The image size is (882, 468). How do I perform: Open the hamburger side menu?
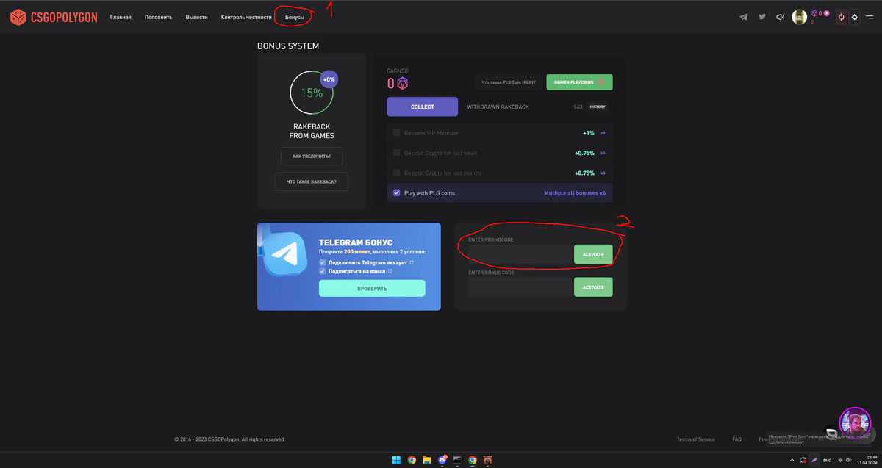(870, 17)
